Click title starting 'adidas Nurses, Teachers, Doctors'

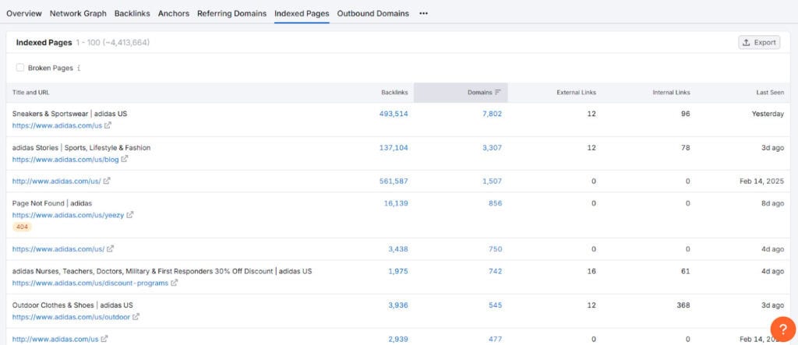click(162, 272)
